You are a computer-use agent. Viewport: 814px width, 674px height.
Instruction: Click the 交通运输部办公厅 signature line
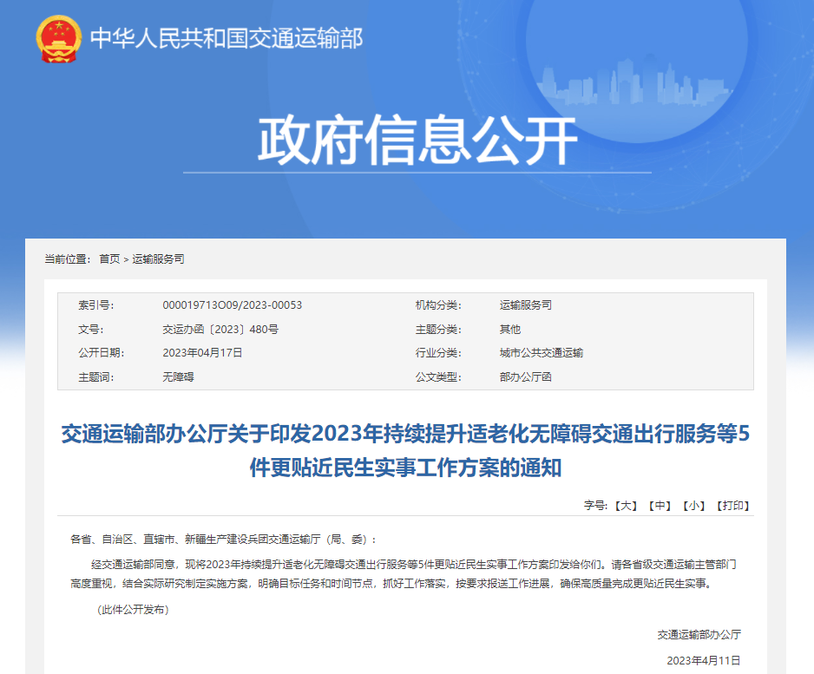pyautogui.click(x=699, y=635)
